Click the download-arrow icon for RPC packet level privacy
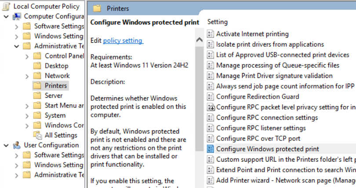 tap(211, 107)
